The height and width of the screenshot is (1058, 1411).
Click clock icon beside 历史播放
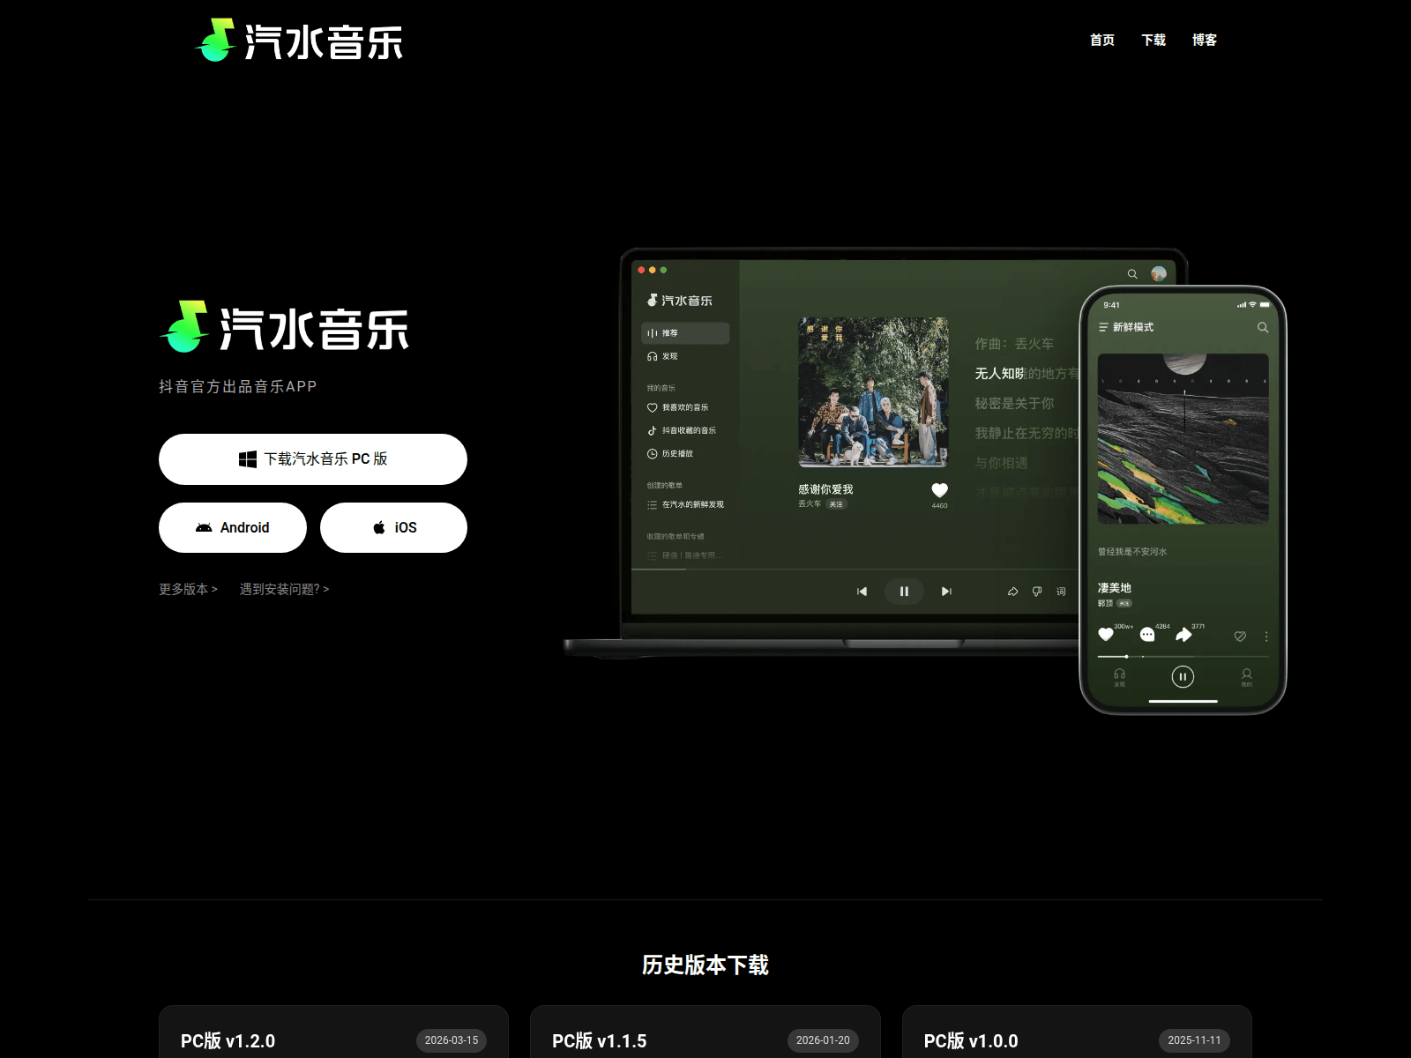[x=653, y=453]
